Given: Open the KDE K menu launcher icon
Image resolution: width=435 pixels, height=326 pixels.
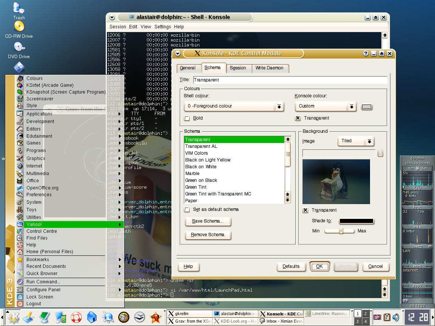Looking at the screenshot, I should [13, 317].
